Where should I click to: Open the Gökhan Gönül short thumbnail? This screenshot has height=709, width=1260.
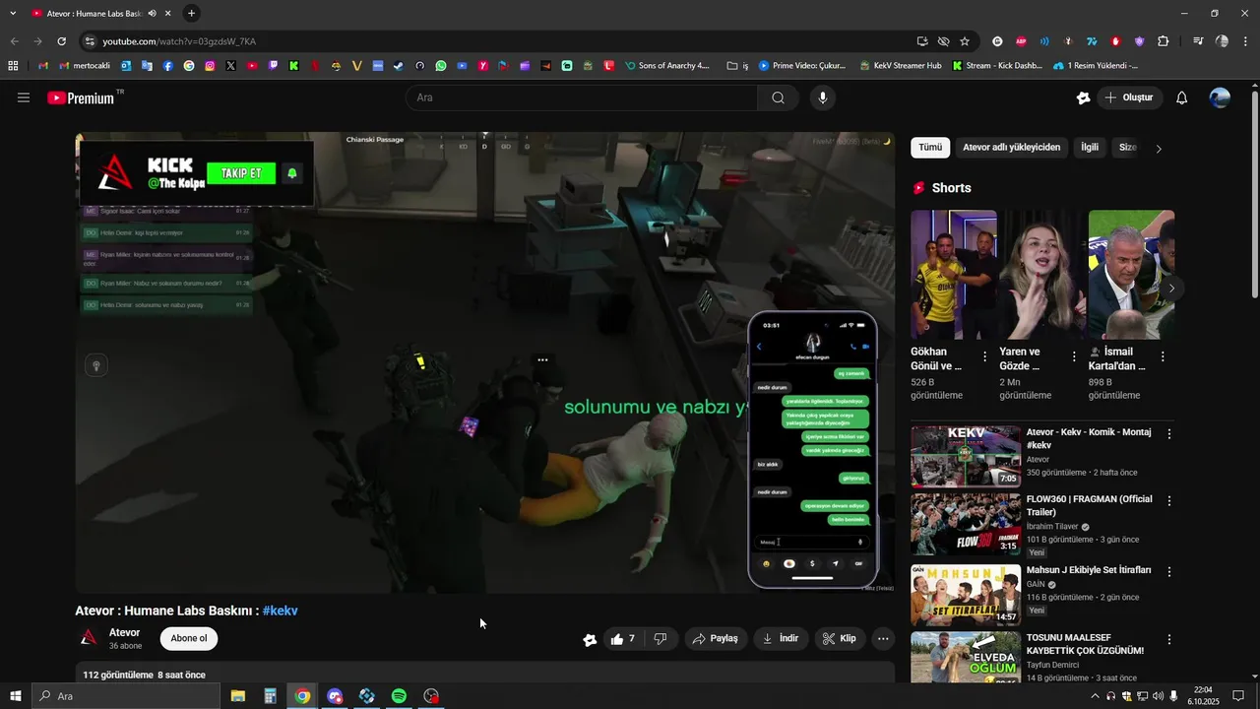pos(953,275)
